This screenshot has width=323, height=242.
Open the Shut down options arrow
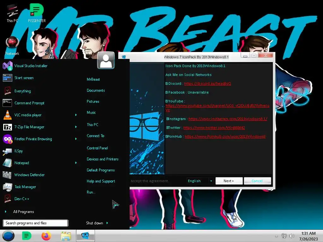click(x=107, y=223)
